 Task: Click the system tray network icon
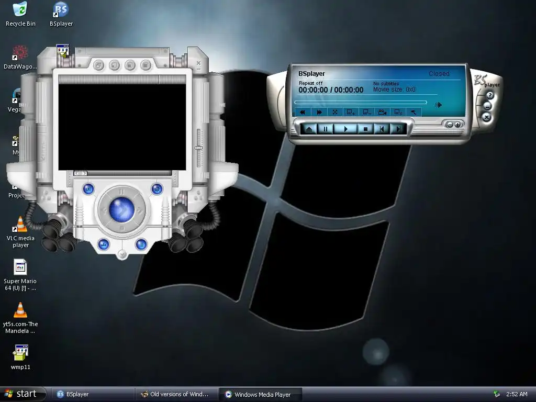point(497,394)
